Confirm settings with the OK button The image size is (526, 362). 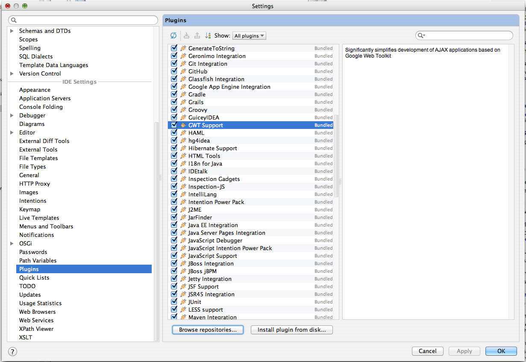(501, 351)
